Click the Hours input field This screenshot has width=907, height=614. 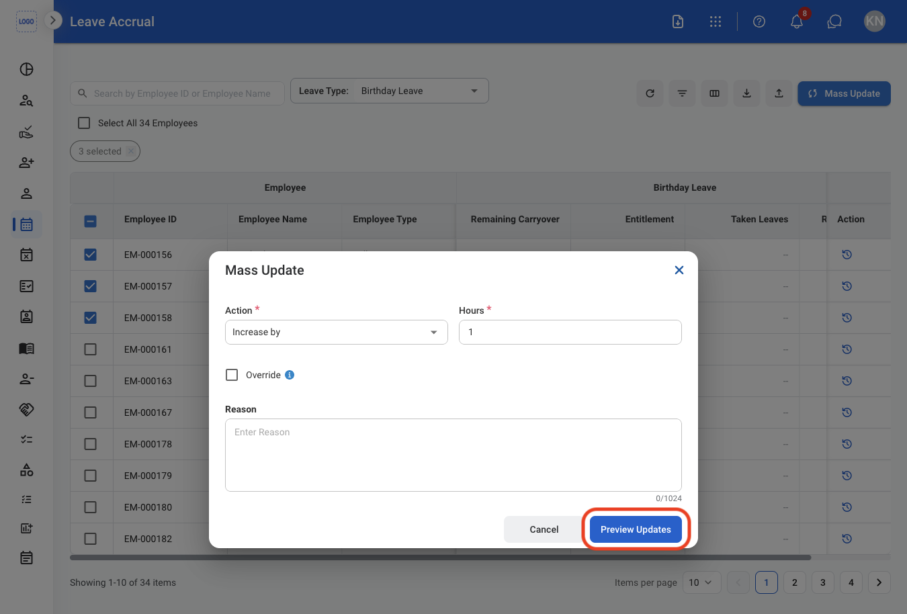tap(570, 332)
